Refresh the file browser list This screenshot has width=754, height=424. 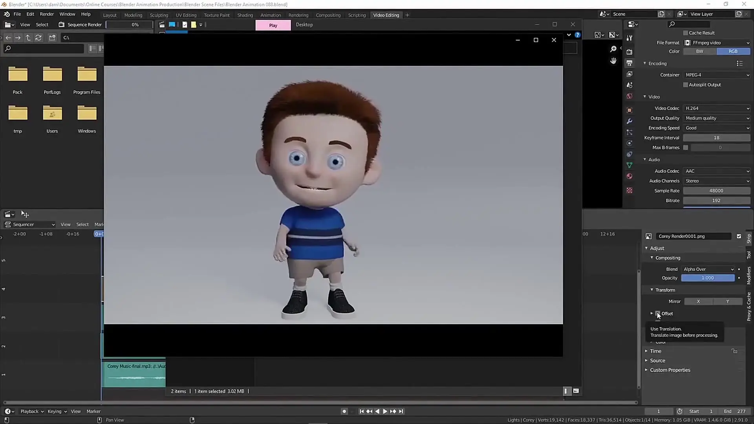click(x=38, y=38)
